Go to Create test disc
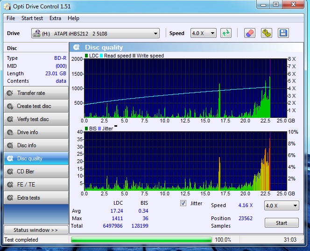Viewport: 310px width, 251px height. click(36, 106)
